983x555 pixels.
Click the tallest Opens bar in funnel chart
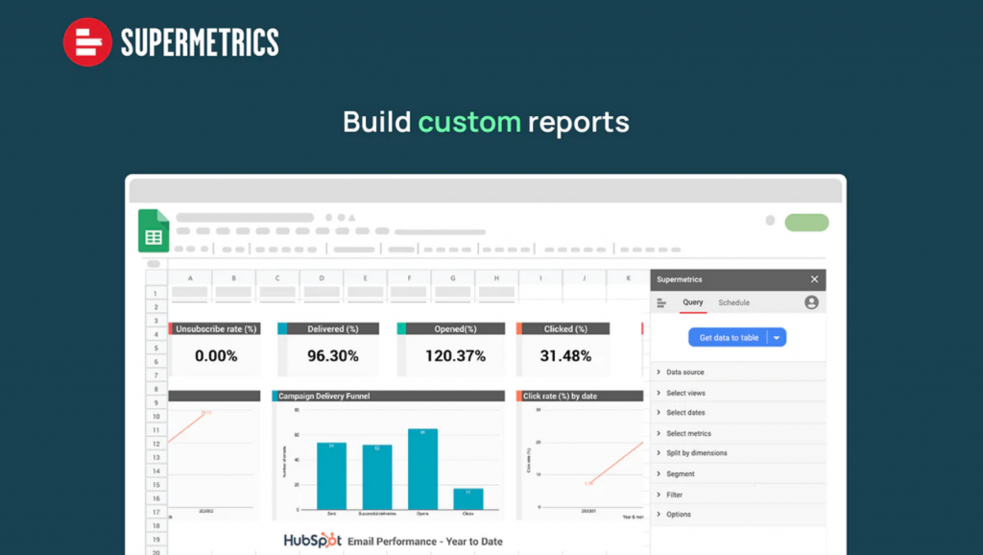click(422, 470)
